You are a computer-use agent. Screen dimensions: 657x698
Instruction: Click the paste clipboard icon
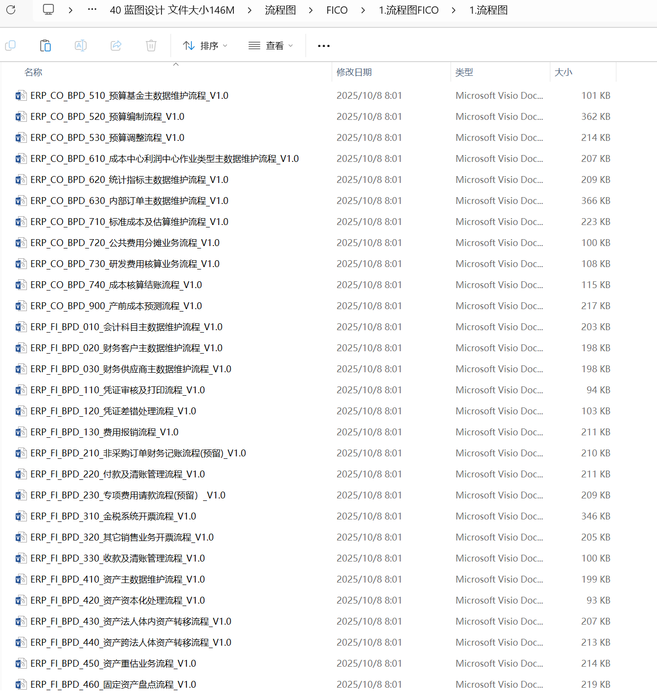click(45, 45)
